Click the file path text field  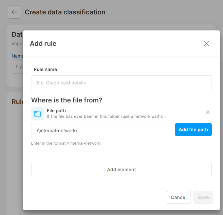pos(102,131)
